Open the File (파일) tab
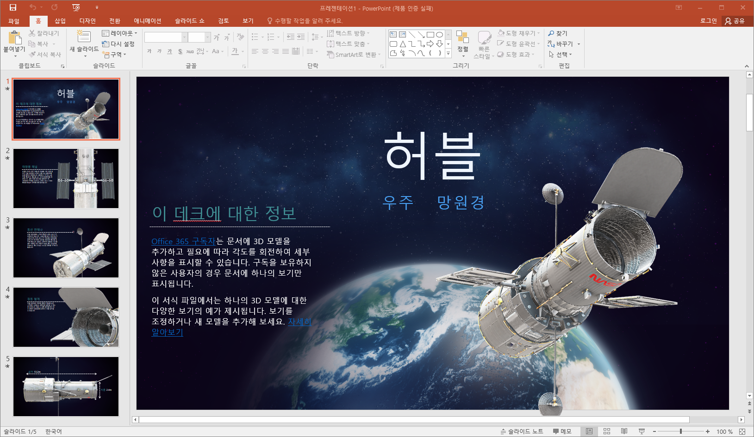Viewport: 754px width, 437px height. pos(14,21)
